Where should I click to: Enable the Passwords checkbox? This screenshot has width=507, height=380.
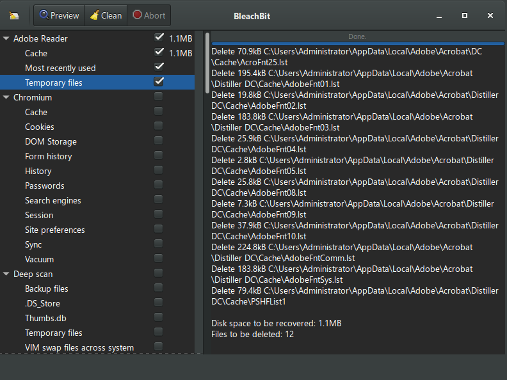coord(159,184)
